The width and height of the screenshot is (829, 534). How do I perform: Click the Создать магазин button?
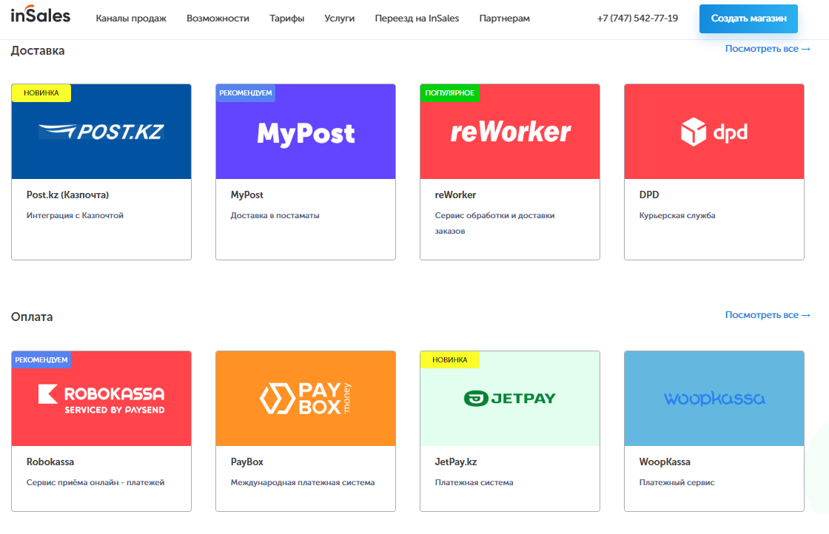pos(748,18)
